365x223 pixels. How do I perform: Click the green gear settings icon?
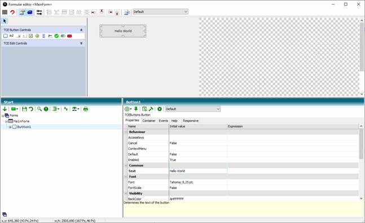pos(160,109)
